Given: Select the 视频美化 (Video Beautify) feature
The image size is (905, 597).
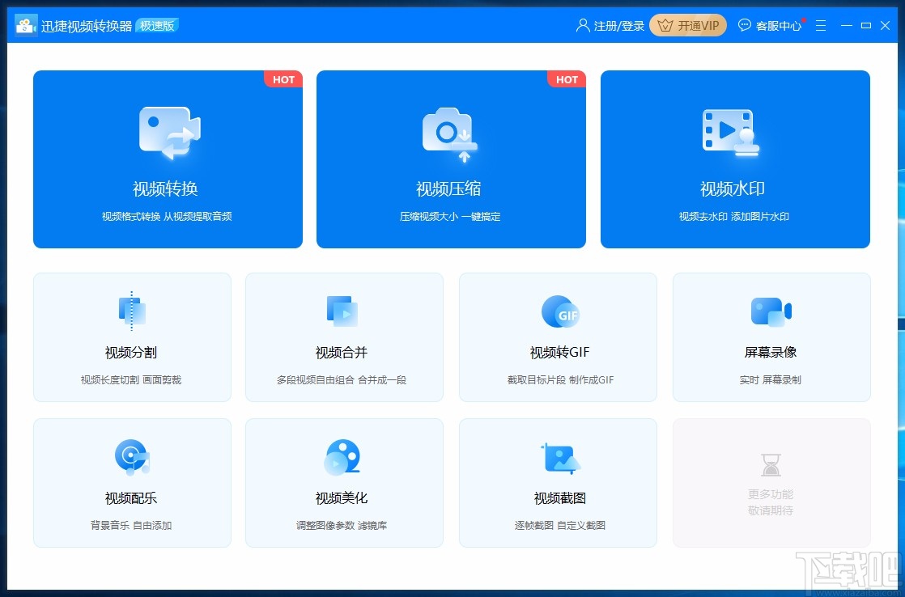Looking at the screenshot, I should 344,482.
